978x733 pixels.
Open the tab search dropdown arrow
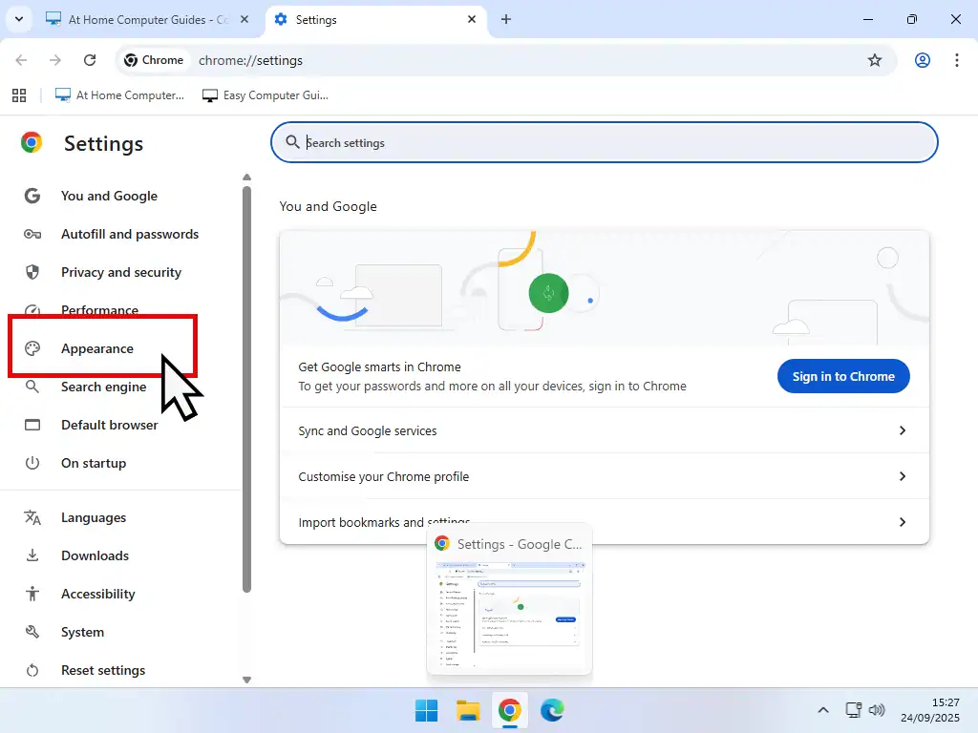[18, 19]
